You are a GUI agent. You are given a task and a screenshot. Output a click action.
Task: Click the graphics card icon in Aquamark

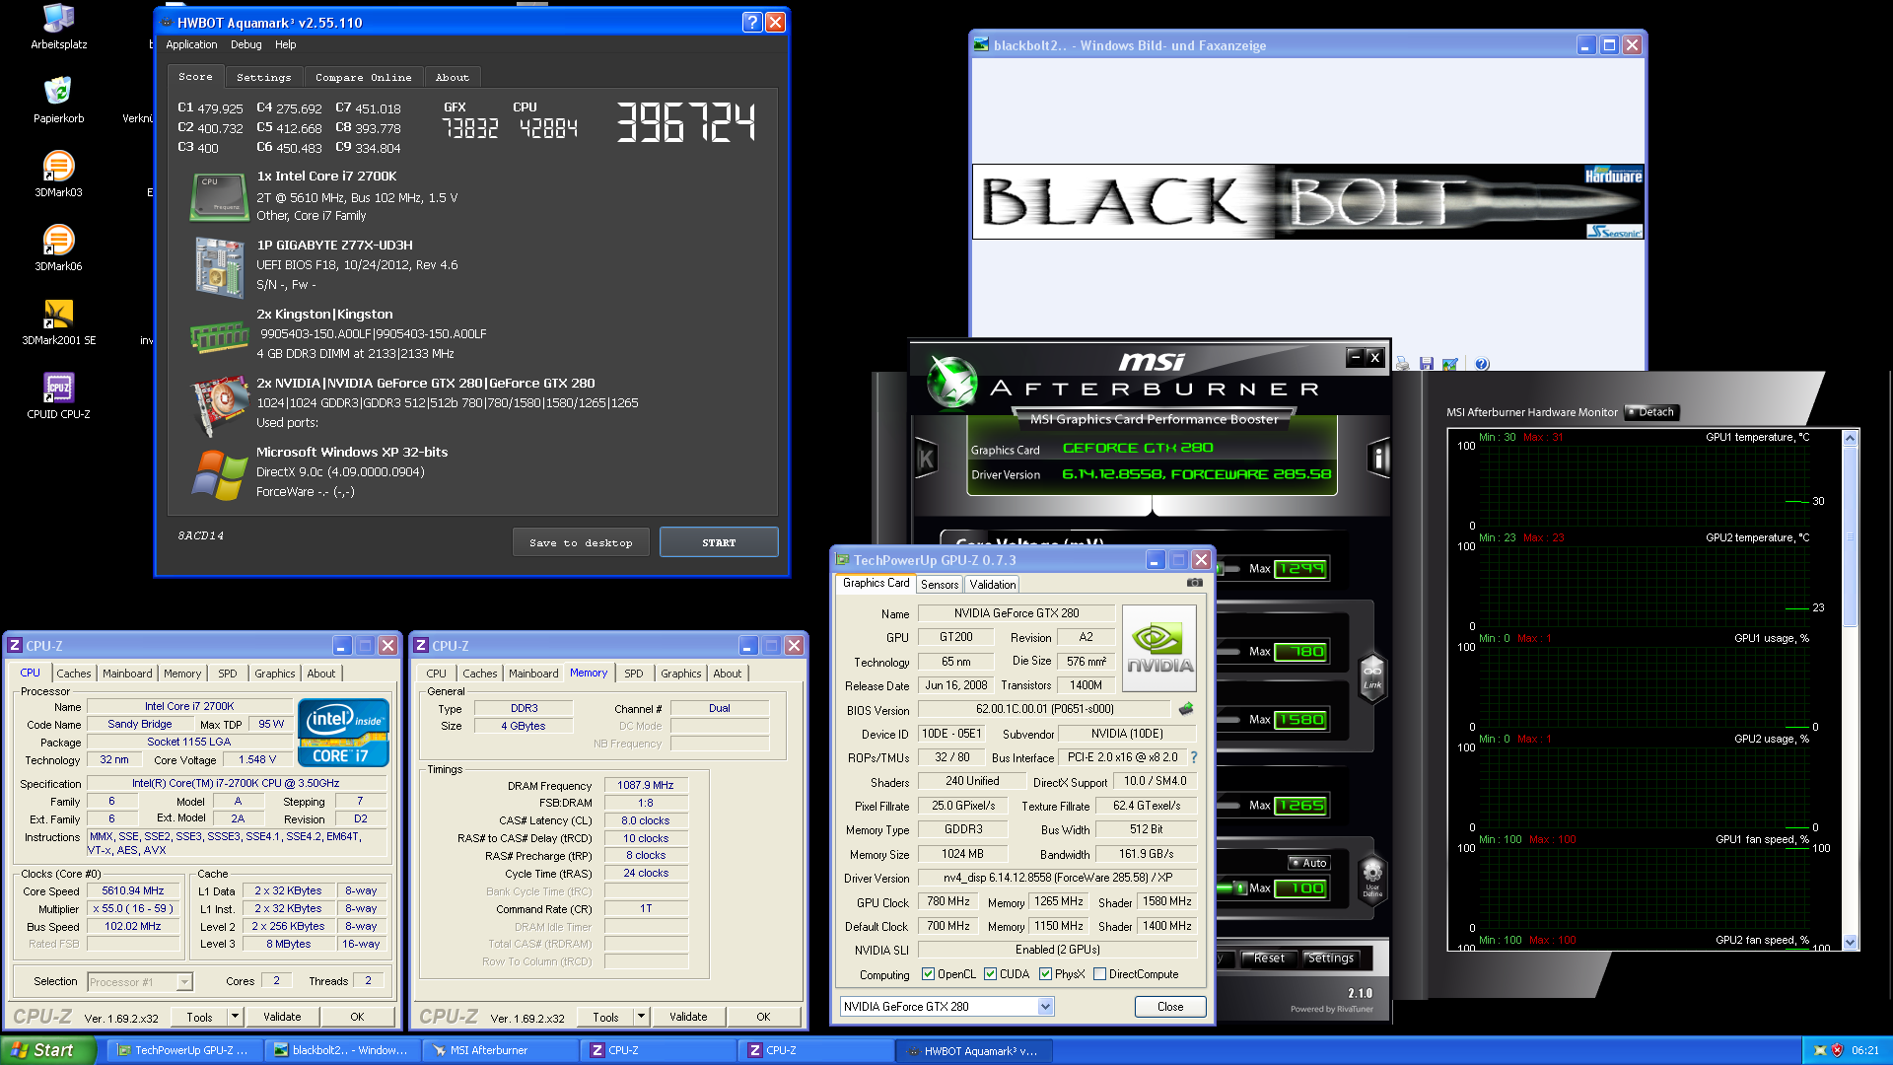pyautogui.click(x=219, y=405)
